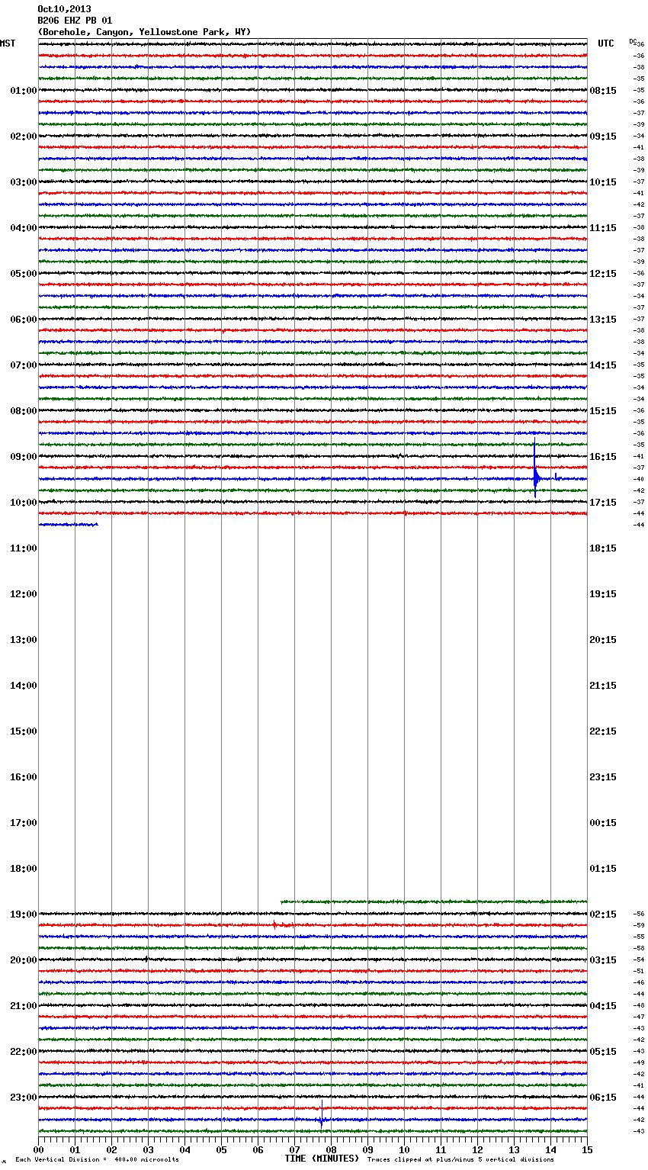Screen dimensions: 648x1170
Task: Click the 16:15 UTC time label
Action: click(x=603, y=457)
